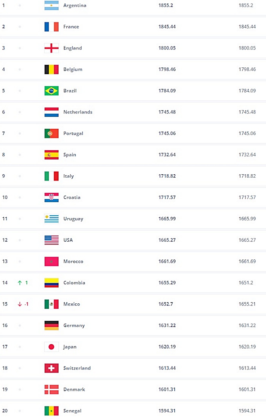
Task: Select the Netherlands team name
Action: [x=78, y=112]
